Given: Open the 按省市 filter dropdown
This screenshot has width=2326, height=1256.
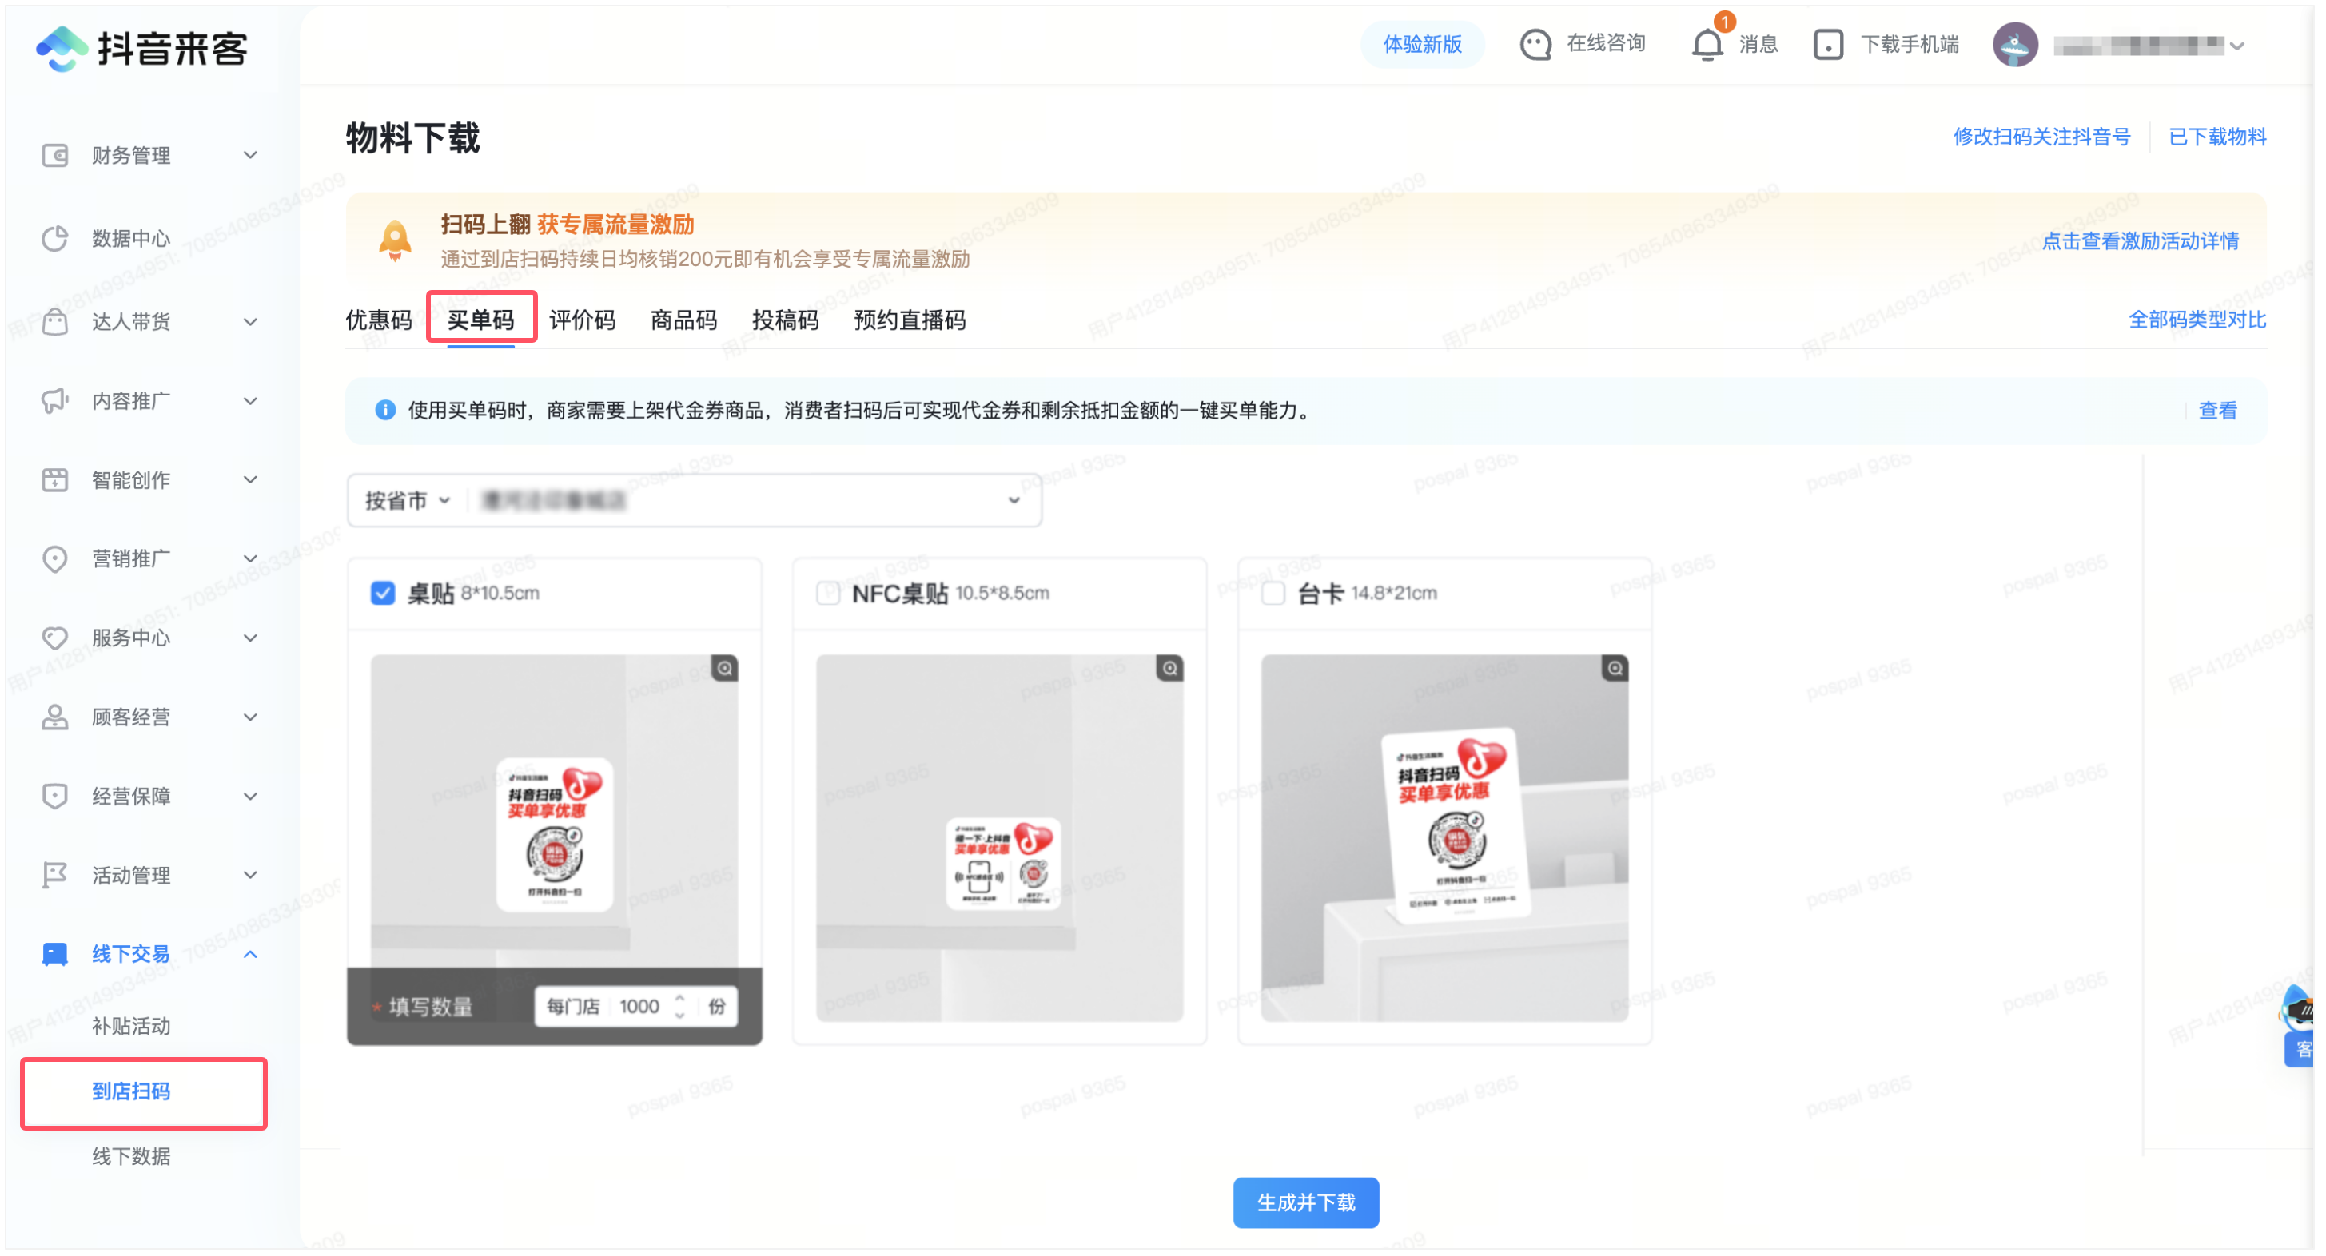Looking at the screenshot, I should pyautogui.click(x=407, y=501).
